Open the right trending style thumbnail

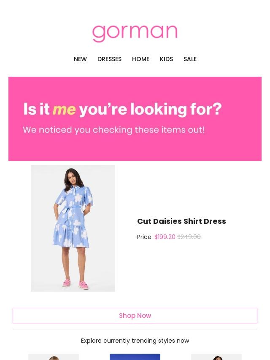click(x=216, y=357)
